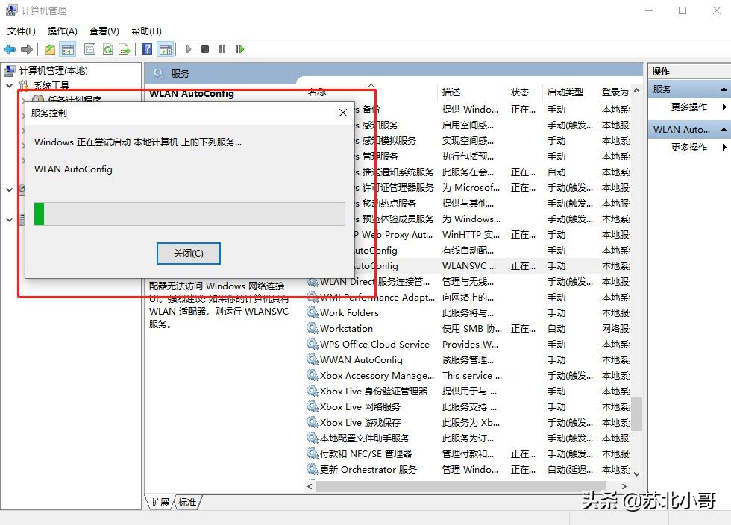The image size is (731, 525).
Task: Click the scroll up arrow of services list
Action: (x=637, y=90)
